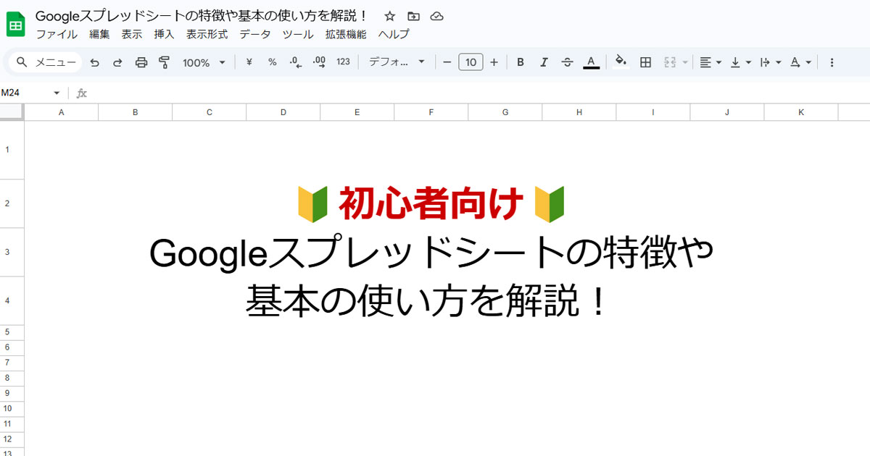Click the move to folder icon
The image size is (870, 456).
click(x=413, y=16)
